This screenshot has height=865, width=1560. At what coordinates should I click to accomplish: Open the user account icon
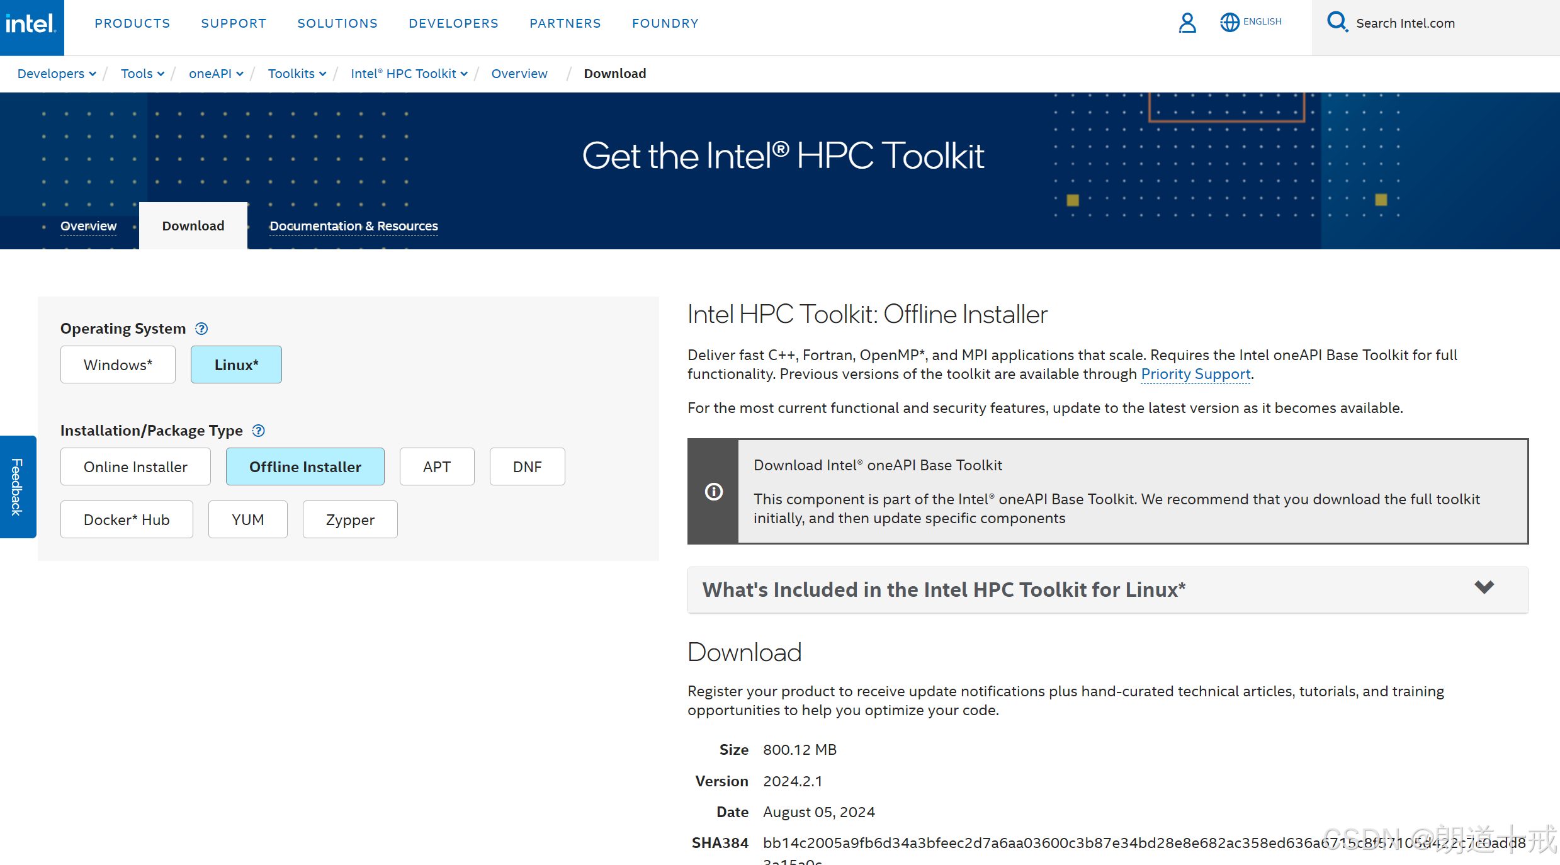[x=1187, y=23]
